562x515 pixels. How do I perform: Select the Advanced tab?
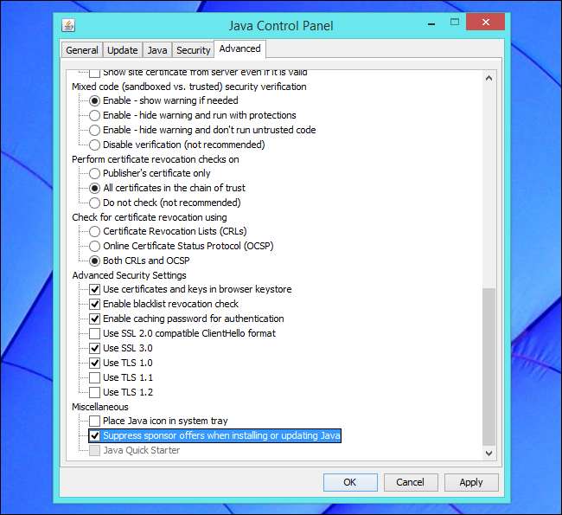tap(239, 48)
